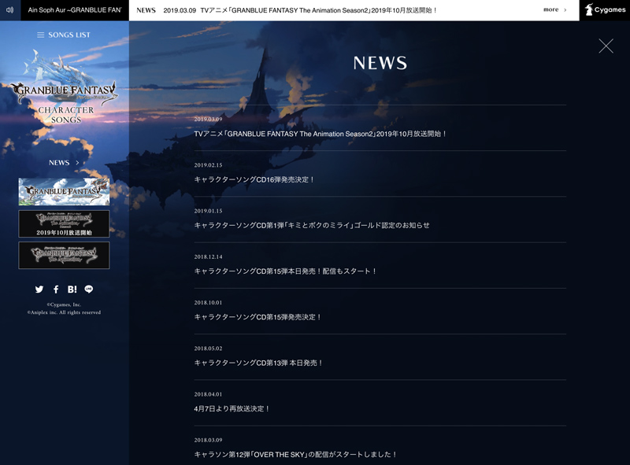Open the 2019年10月放送開始 animation banner

(64, 223)
